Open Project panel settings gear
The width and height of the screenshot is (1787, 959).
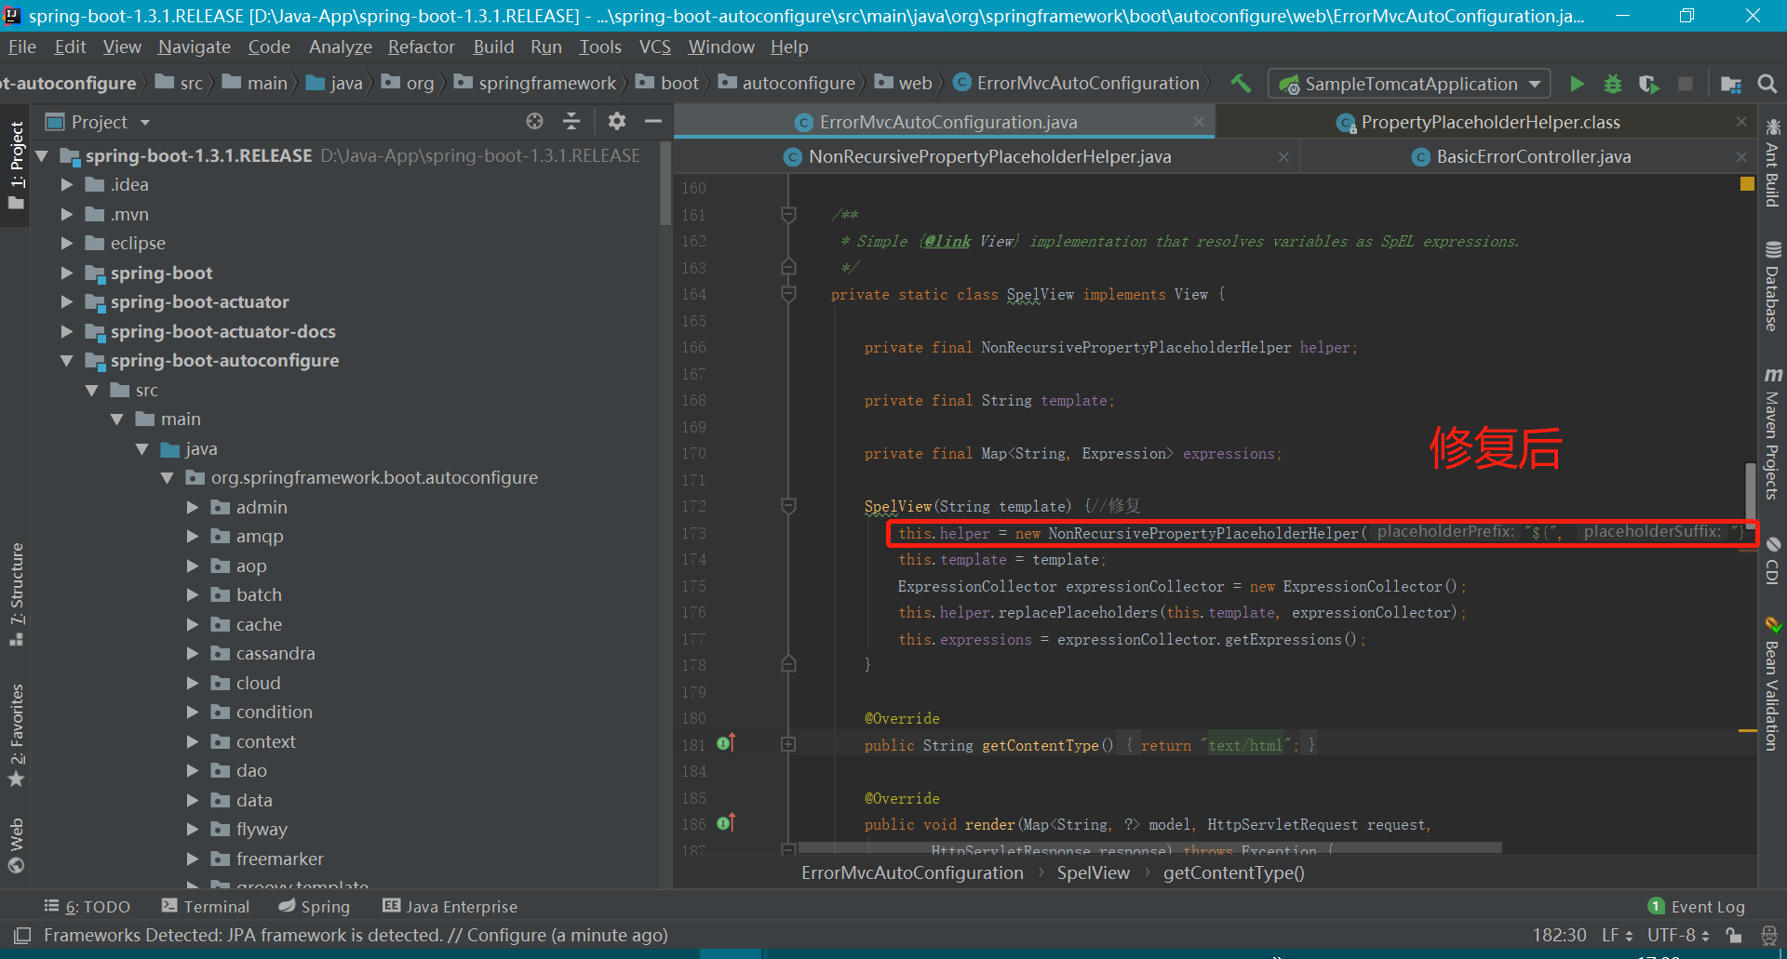tap(616, 121)
